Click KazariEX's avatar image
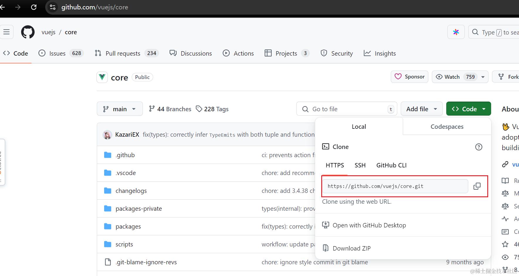Image resolution: width=519 pixels, height=276 pixels. pos(107,135)
